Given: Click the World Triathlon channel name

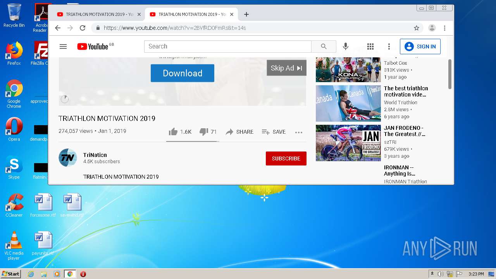Looking at the screenshot, I should (401, 103).
